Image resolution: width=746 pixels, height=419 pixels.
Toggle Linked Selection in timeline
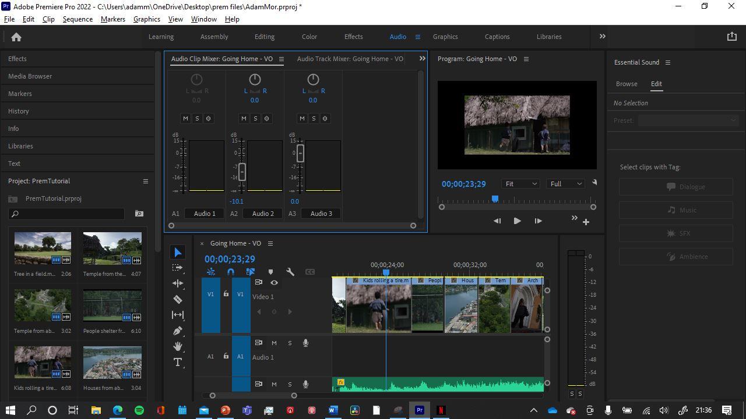click(251, 272)
